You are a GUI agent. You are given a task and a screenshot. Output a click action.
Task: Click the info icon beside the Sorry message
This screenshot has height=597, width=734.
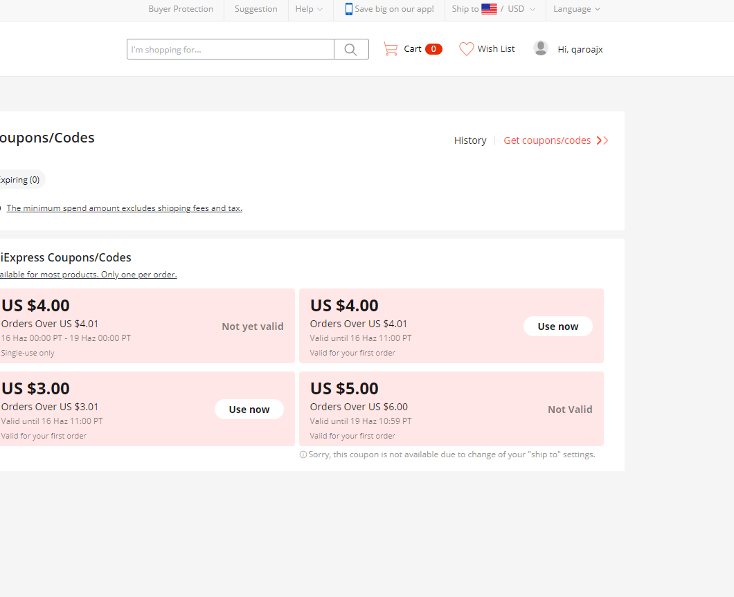pyautogui.click(x=303, y=454)
